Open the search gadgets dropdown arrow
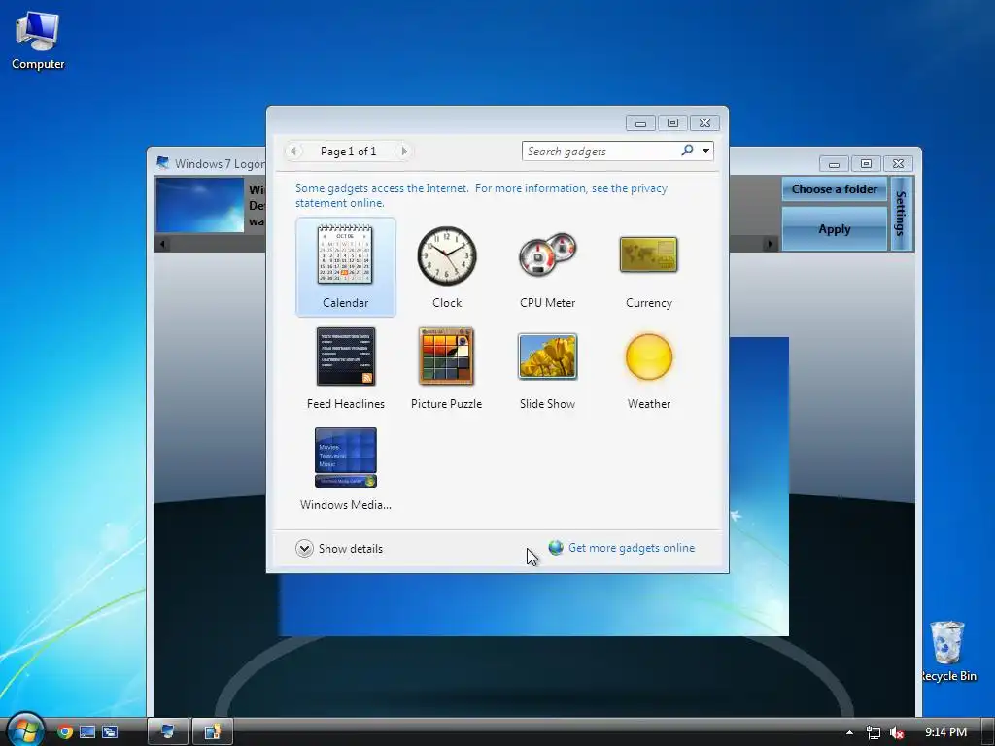 click(x=705, y=151)
